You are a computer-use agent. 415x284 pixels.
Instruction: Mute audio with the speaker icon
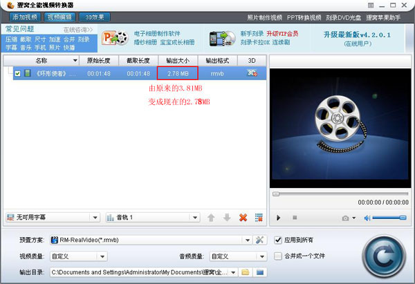click(x=367, y=218)
